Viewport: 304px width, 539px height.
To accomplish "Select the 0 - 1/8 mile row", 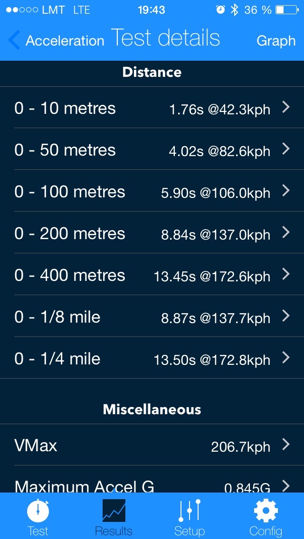I will 152,316.
